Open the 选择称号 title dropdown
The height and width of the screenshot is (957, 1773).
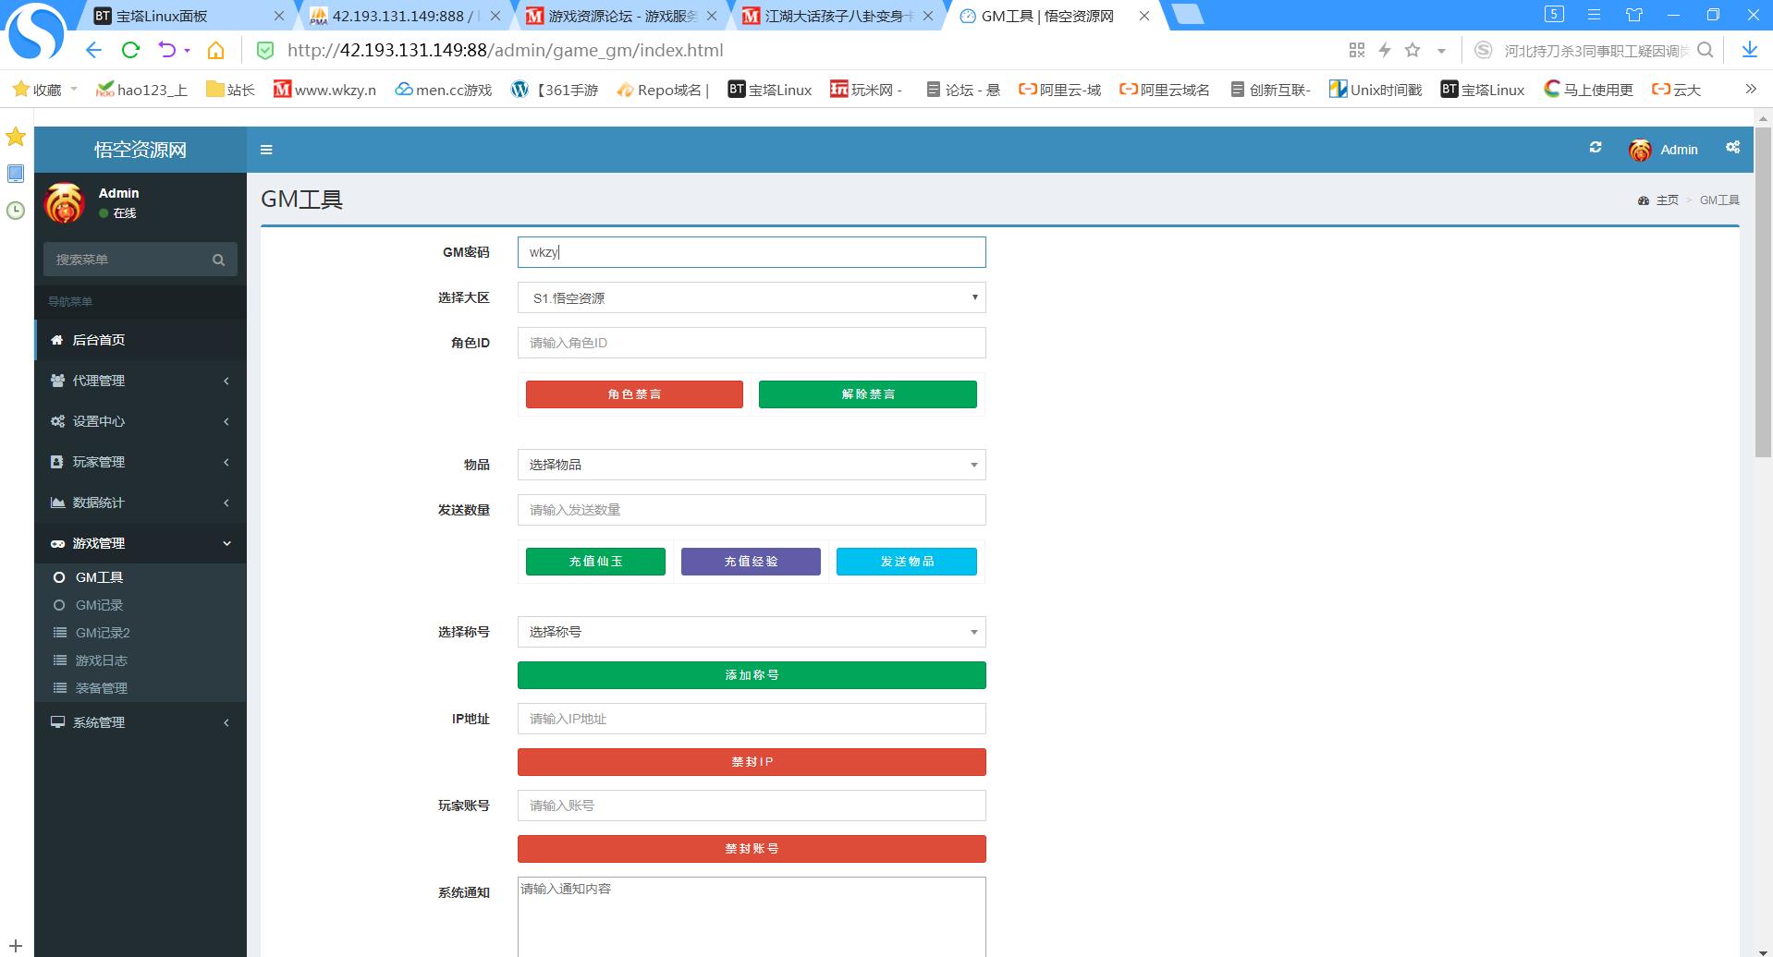pos(751,632)
